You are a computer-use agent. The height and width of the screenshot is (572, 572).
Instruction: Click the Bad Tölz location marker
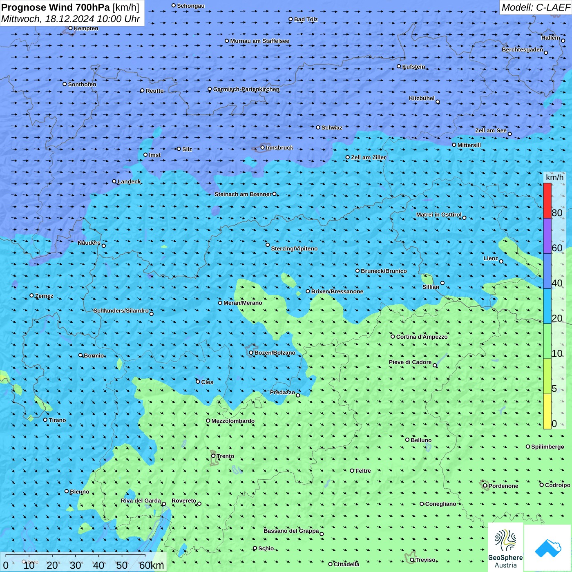coord(290,19)
